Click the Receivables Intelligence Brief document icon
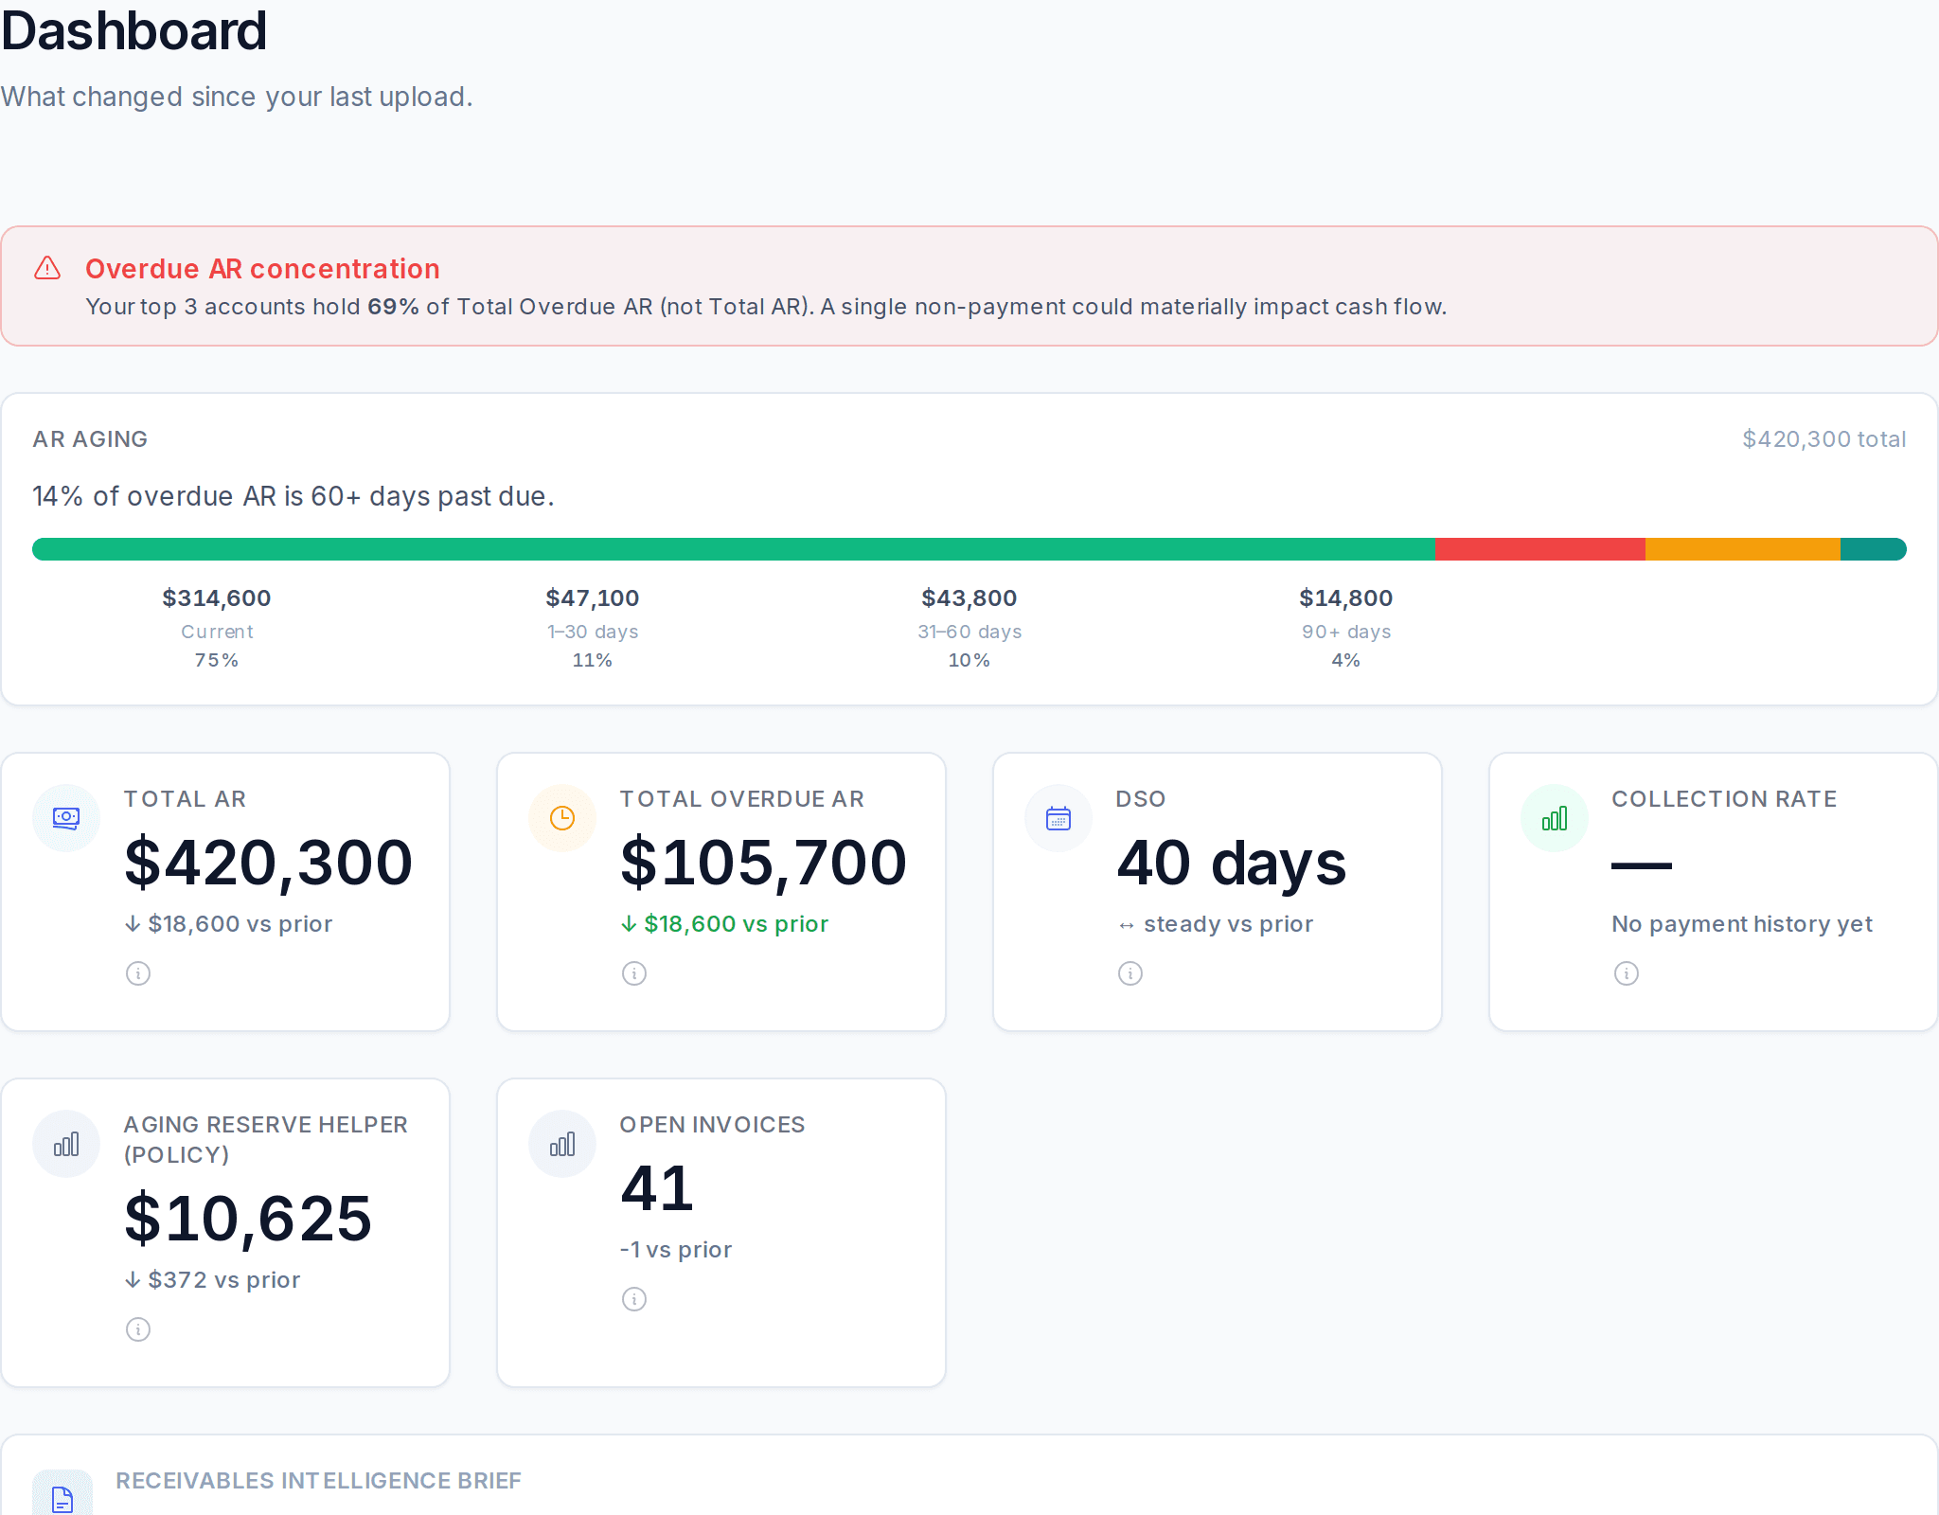Viewport: 1939px width, 1515px height. pyautogui.click(x=62, y=1500)
